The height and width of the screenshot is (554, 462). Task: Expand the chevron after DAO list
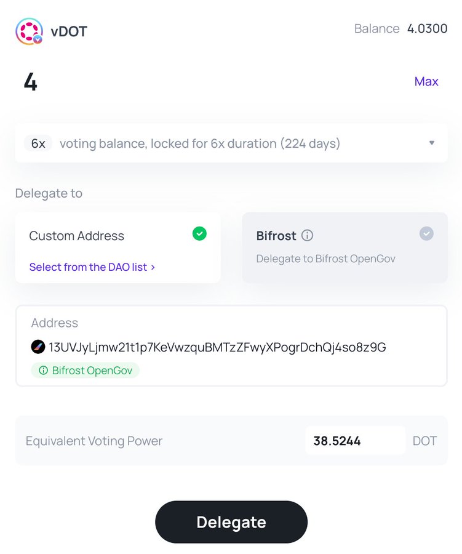click(x=153, y=267)
